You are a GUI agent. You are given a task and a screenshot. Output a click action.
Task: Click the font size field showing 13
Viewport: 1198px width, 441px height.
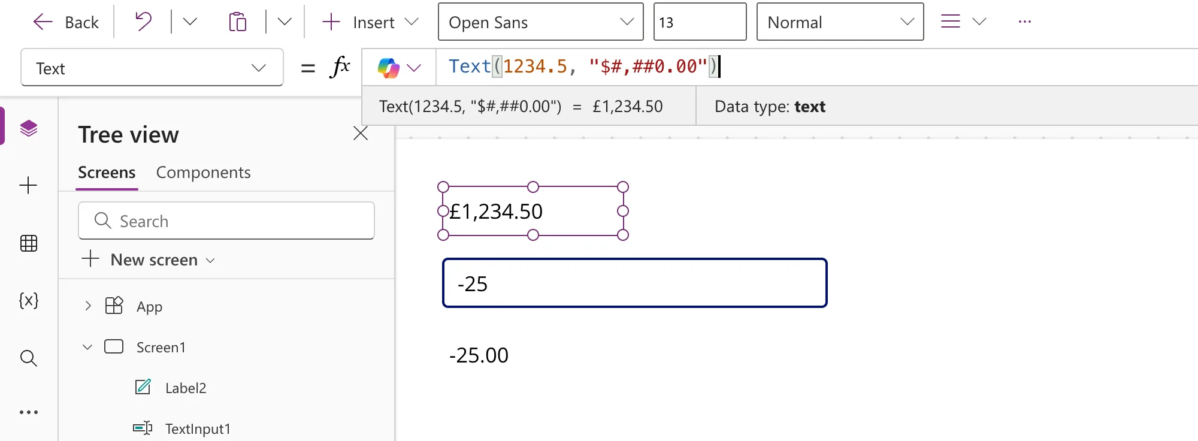(x=700, y=22)
